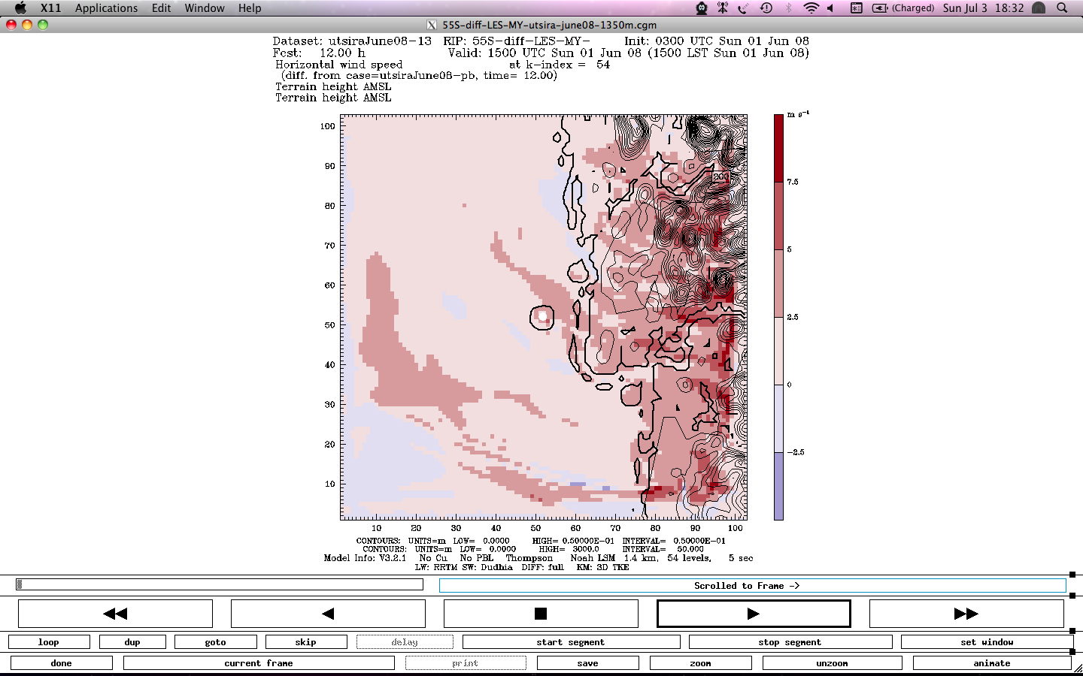Click the 200 contour label on map
The width and height of the screenshot is (1083, 676).
(720, 177)
